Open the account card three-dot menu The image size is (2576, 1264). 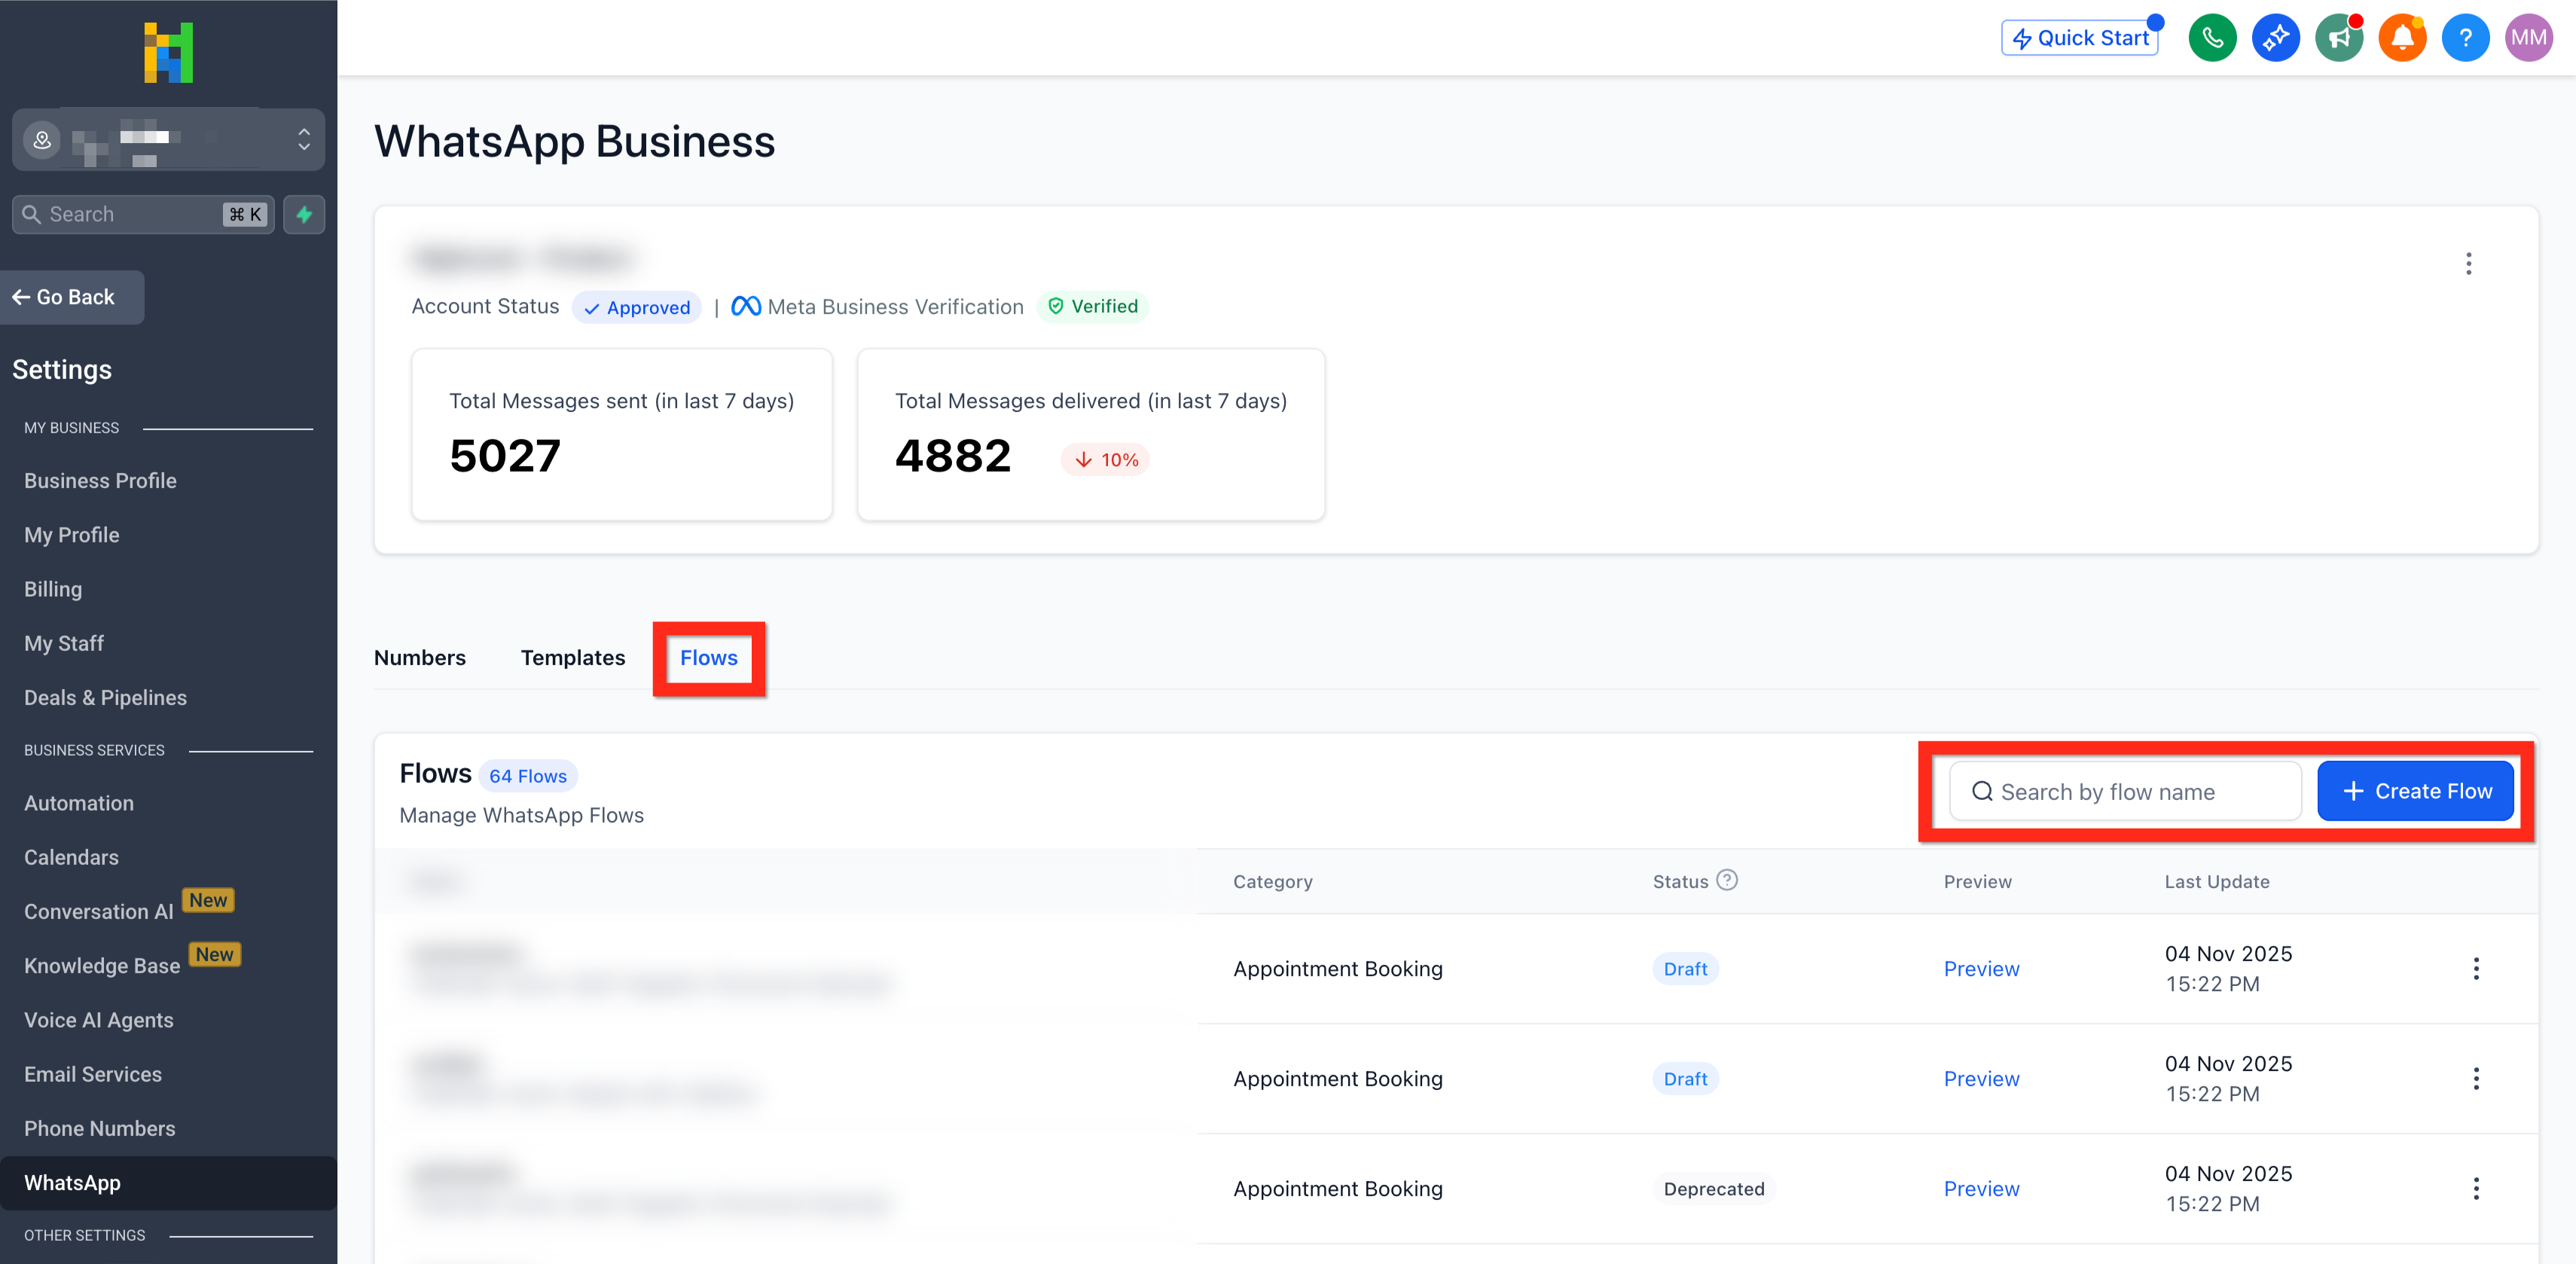coord(2468,264)
